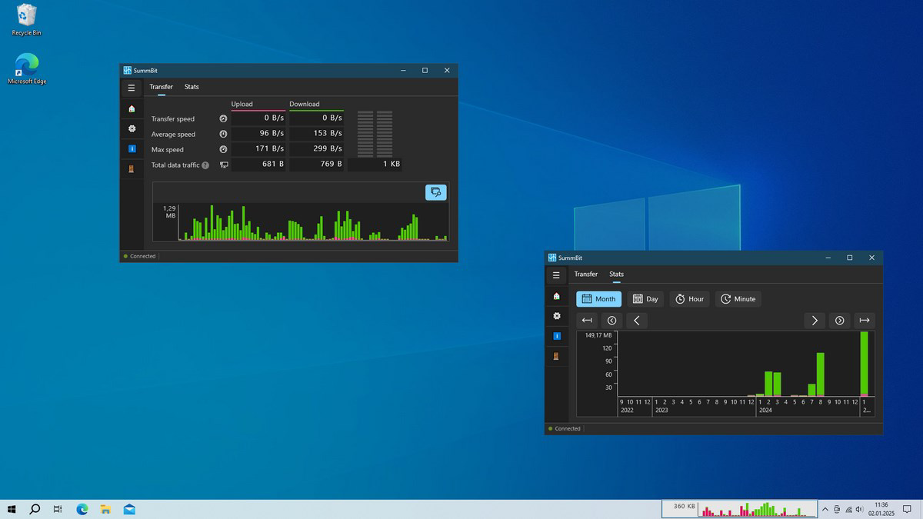This screenshot has width=923, height=519.
Task: Go to previous period with left chevron
Action: pyautogui.click(x=637, y=321)
